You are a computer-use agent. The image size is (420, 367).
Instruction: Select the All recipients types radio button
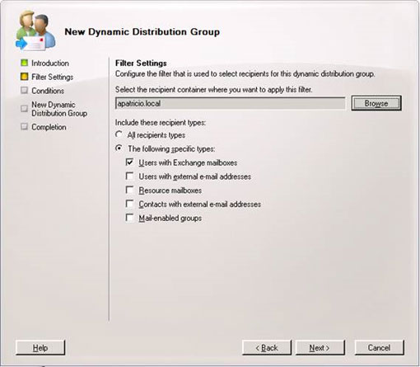click(119, 134)
